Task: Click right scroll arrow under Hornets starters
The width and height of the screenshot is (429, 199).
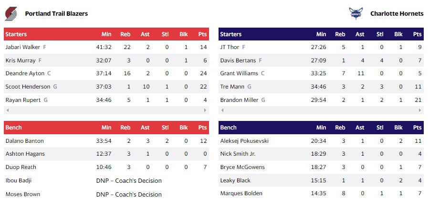Action: [x=421, y=110]
